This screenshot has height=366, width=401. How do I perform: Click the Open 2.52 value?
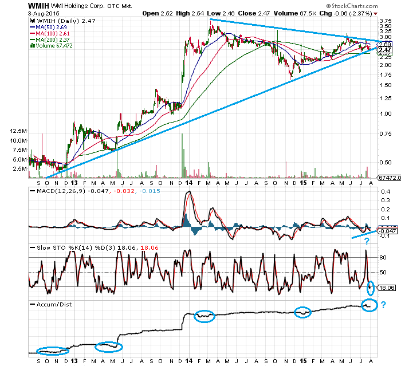tap(158, 14)
